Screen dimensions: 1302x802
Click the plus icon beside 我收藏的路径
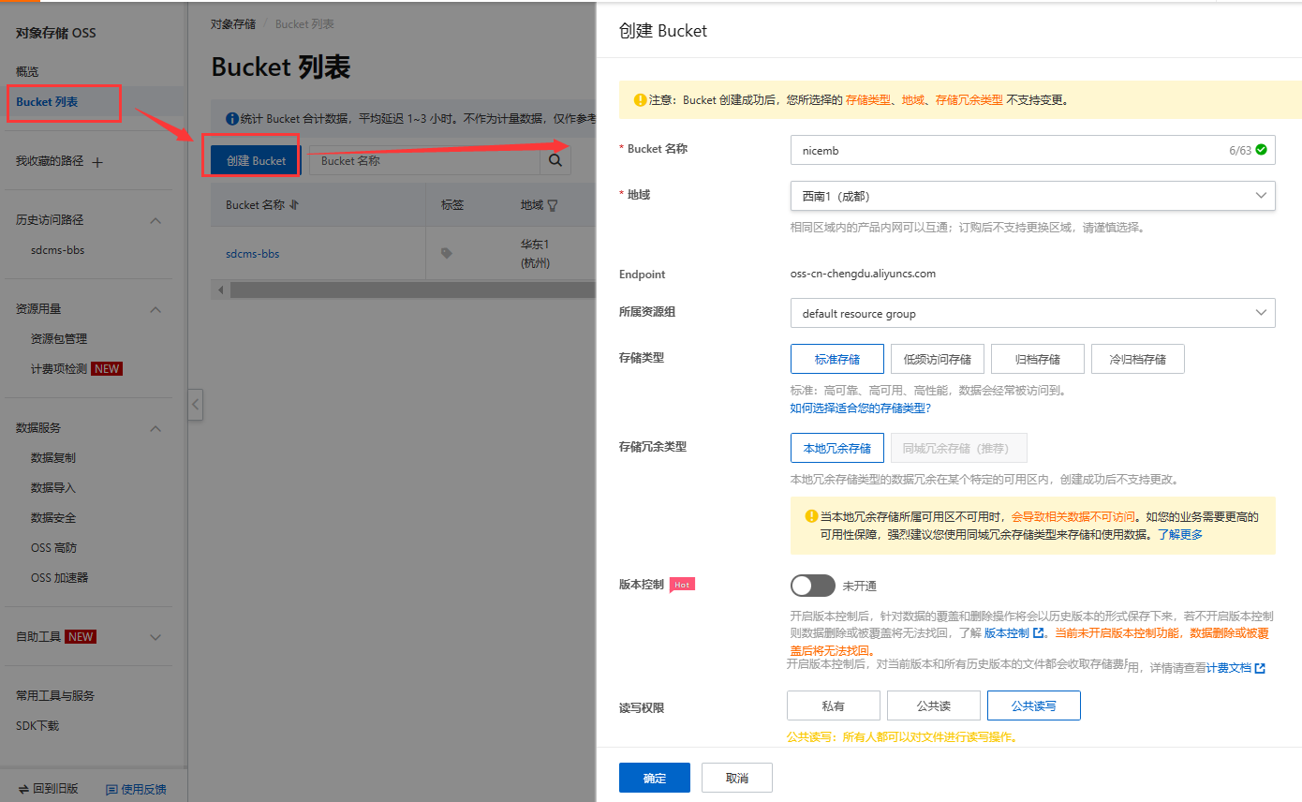tap(97, 162)
